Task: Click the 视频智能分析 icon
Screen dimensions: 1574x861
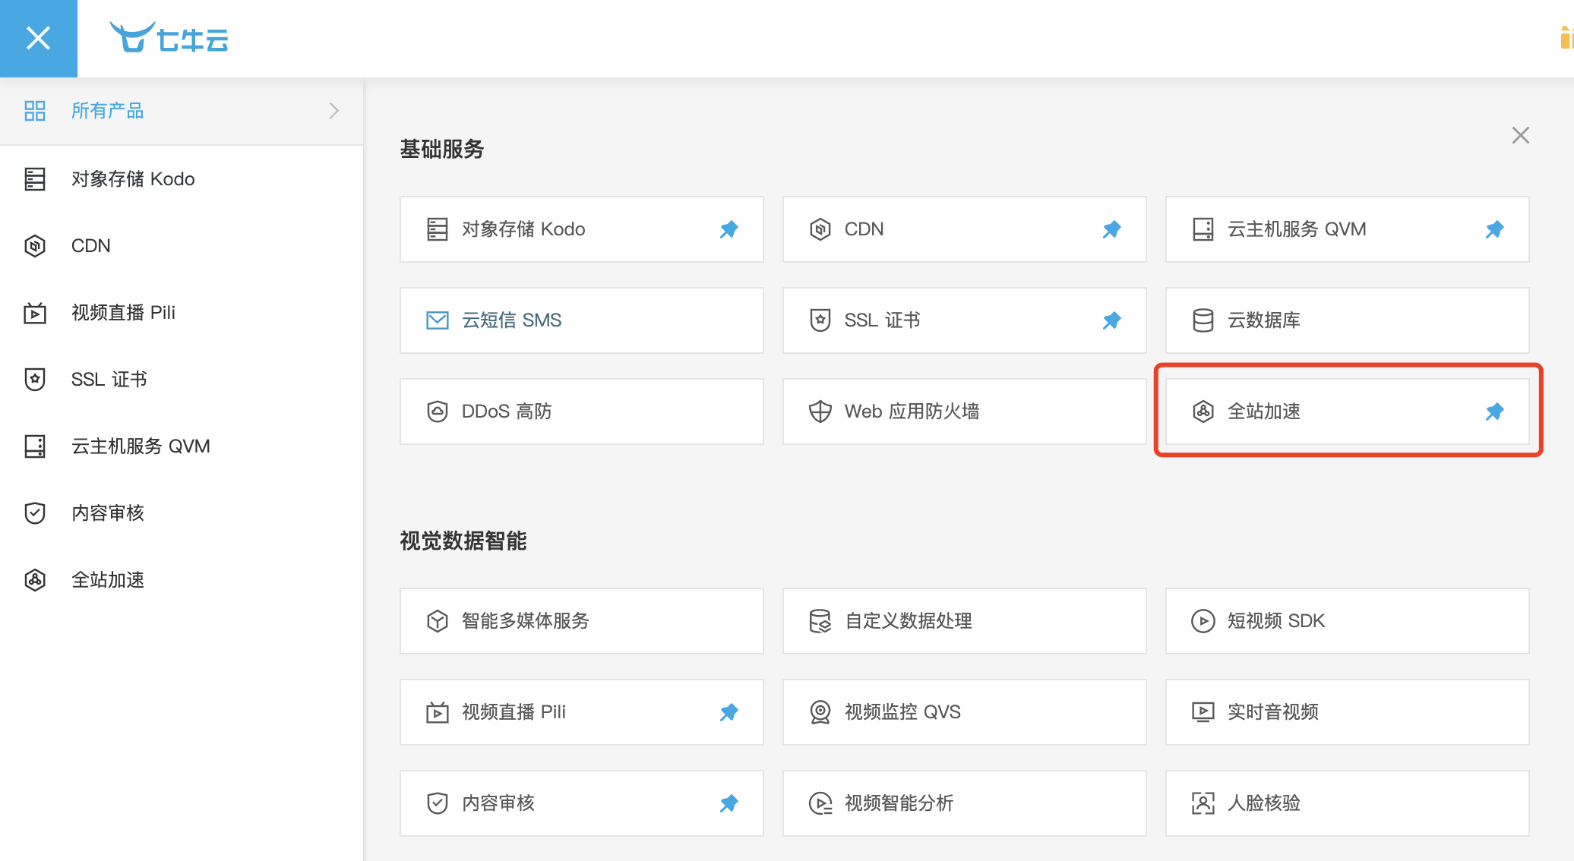Action: click(820, 803)
